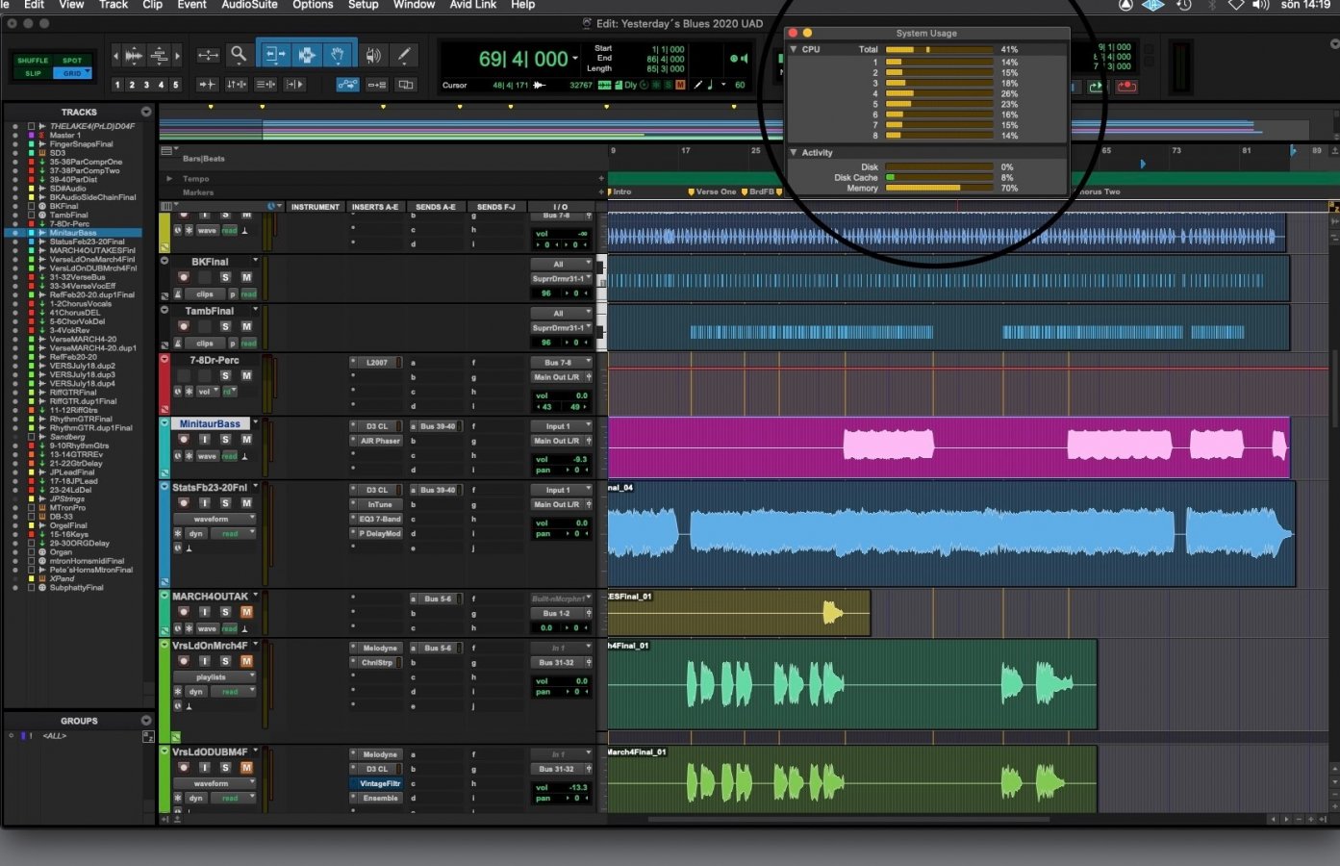Record-arm the StatsFb23-20Fnl track
The image size is (1340, 866).
click(x=183, y=503)
